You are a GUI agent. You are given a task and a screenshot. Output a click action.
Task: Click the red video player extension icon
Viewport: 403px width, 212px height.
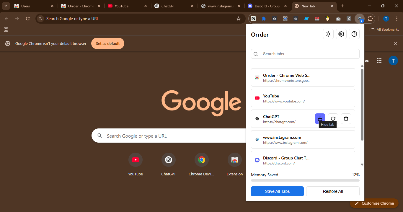pos(317,19)
